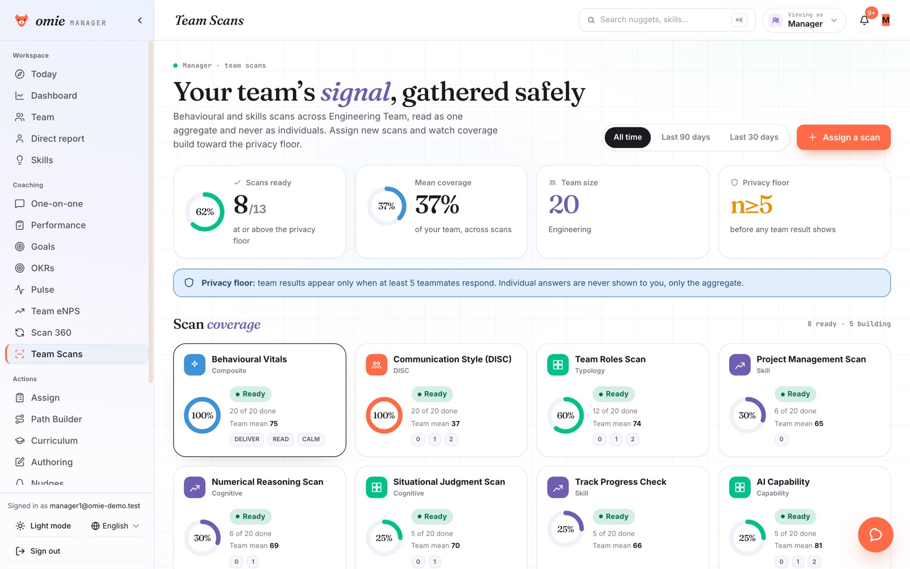The width and height of the screenshot is (910, 569).
Task: Click the Project Management Scan card icon
Action: pyautogui.click(x=739, y=365)
